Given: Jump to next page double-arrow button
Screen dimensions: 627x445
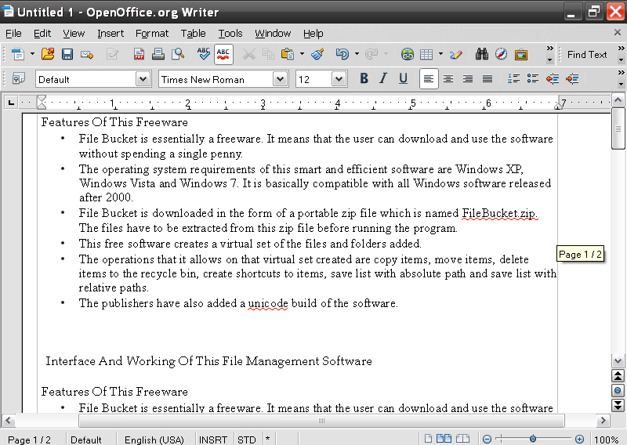Looking at the screenshot, I should pyautogui.click(x=618, y=405).
